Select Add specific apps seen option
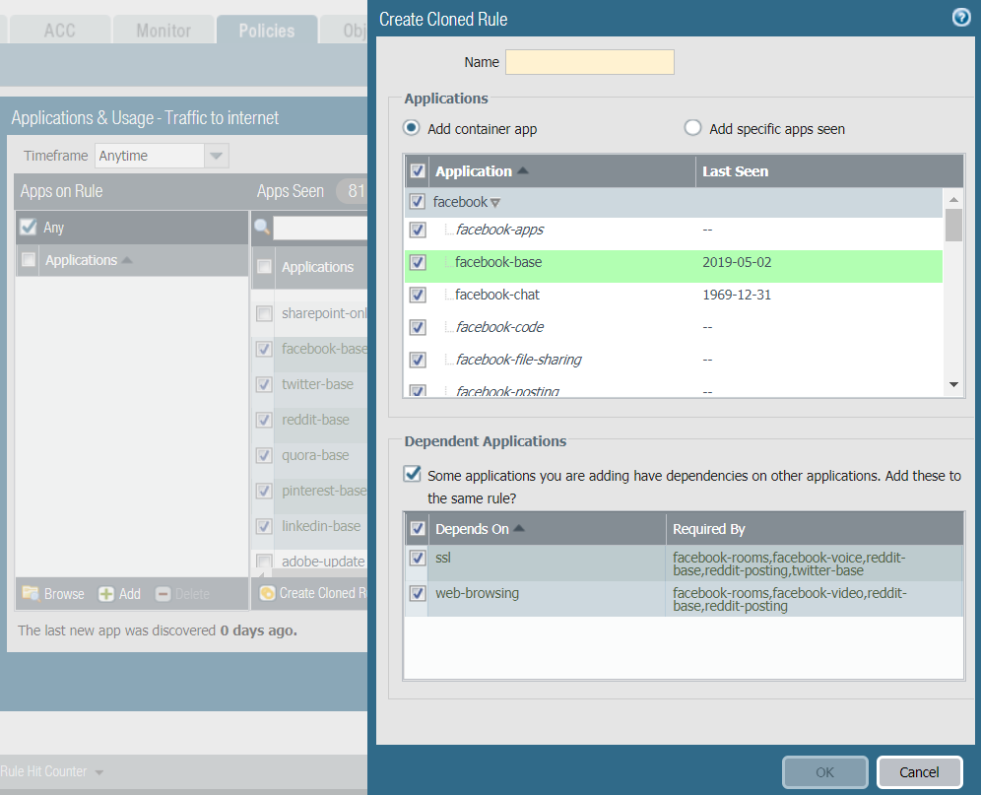 click(693, 128)
